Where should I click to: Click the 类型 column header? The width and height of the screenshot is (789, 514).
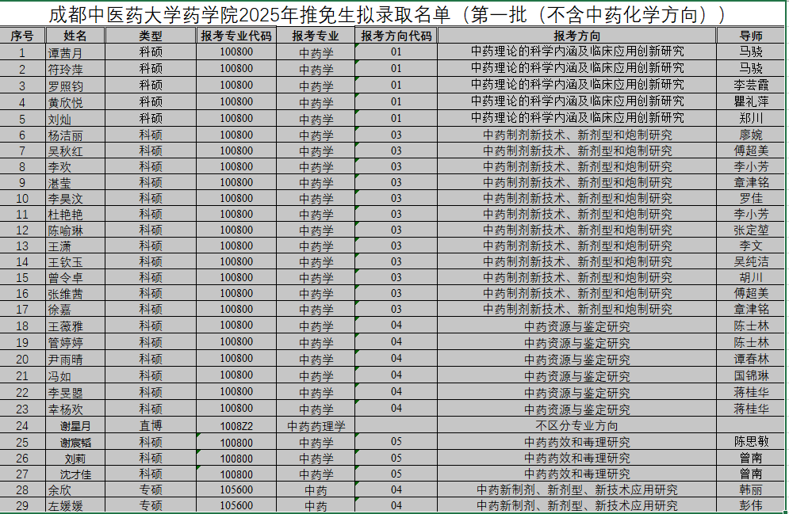click(x=151, y=36)
